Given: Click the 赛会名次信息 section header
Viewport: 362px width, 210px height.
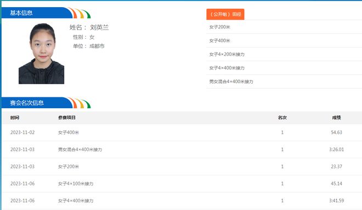Looking at the screenshot, I should tap(27, 103).
